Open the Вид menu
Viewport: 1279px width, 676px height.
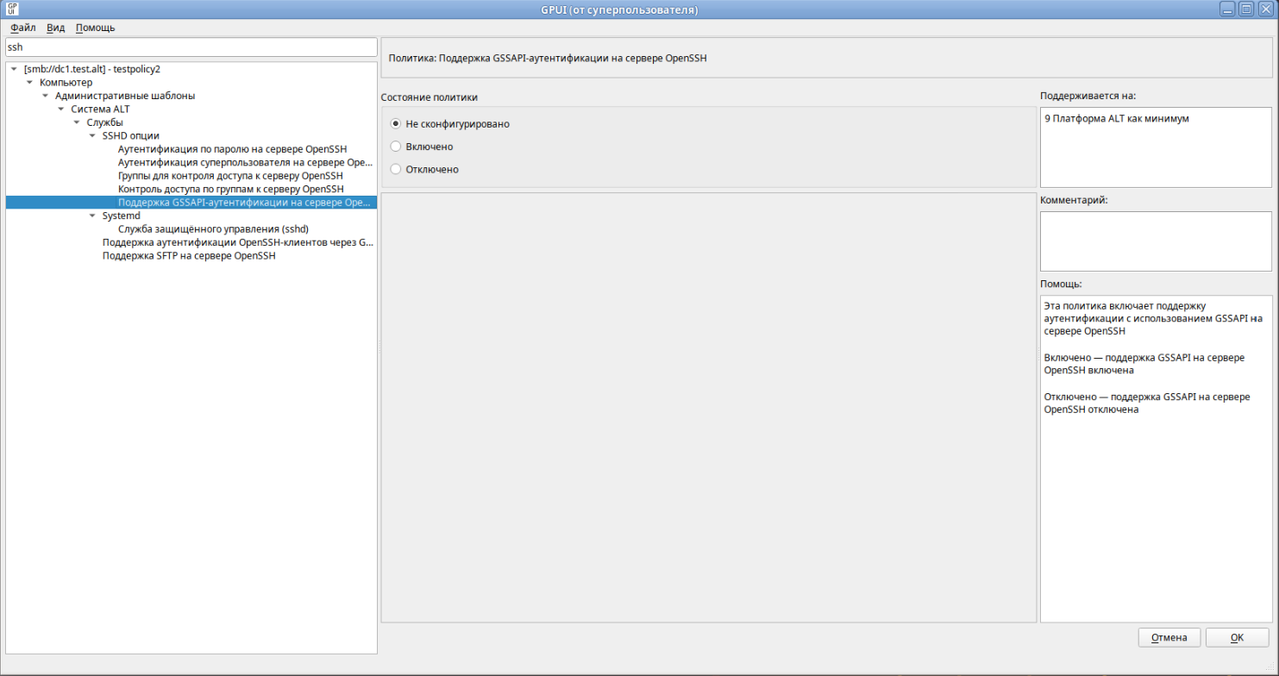click(x=55, y=28)
